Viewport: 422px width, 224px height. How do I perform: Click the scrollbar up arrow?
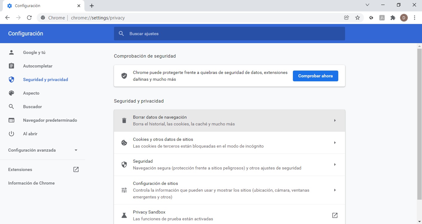[x=419, y=46]
